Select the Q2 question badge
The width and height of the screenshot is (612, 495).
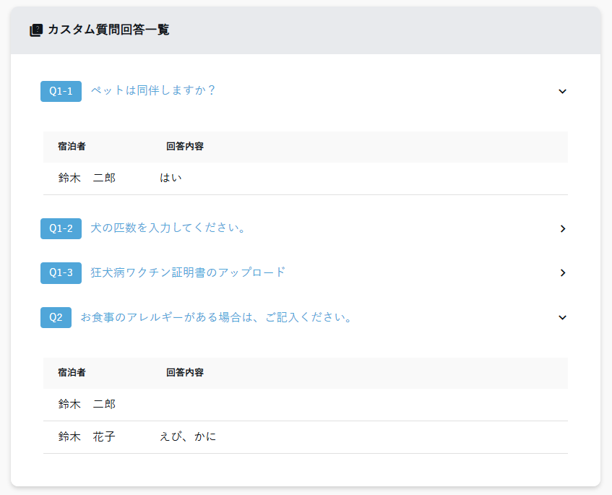(56, 317)
